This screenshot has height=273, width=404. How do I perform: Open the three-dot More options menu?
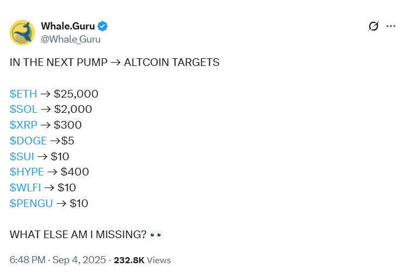click(390, 26)
